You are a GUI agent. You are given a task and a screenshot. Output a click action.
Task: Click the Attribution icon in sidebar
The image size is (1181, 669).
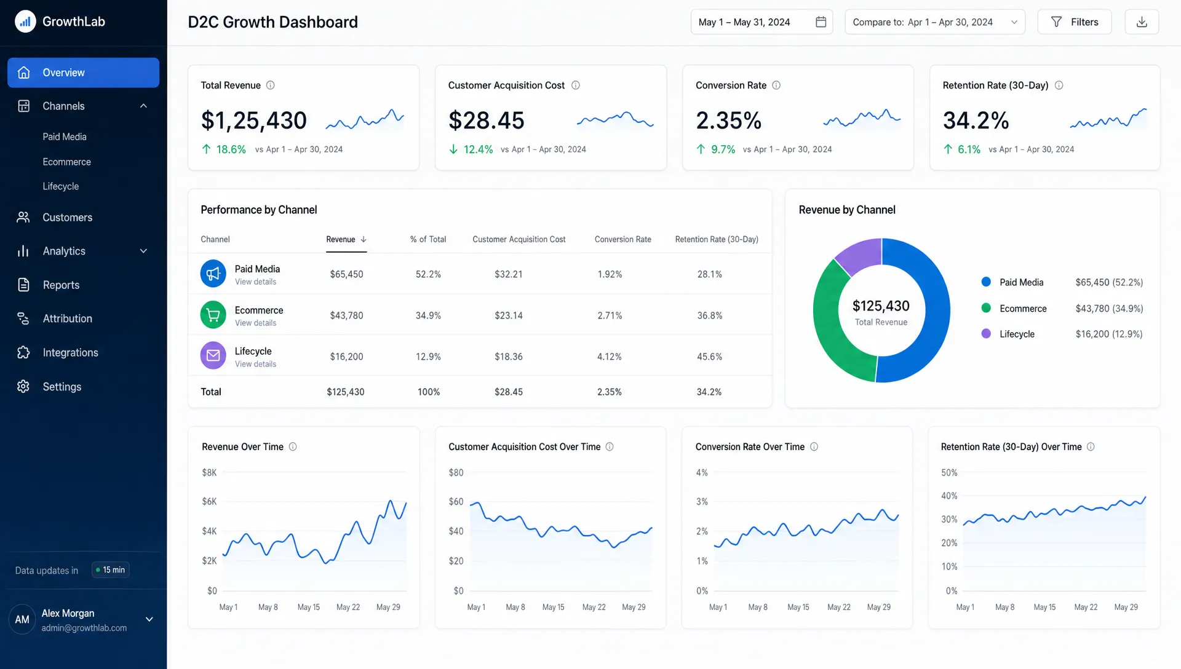tap(23, 319)
